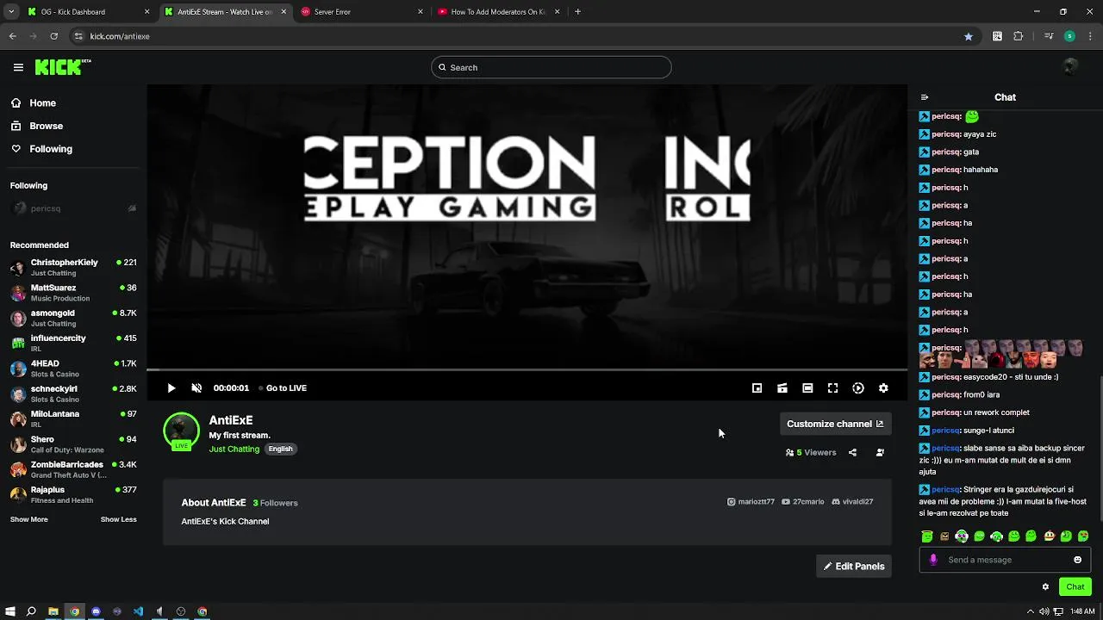Focus the Kick search field

551,67
